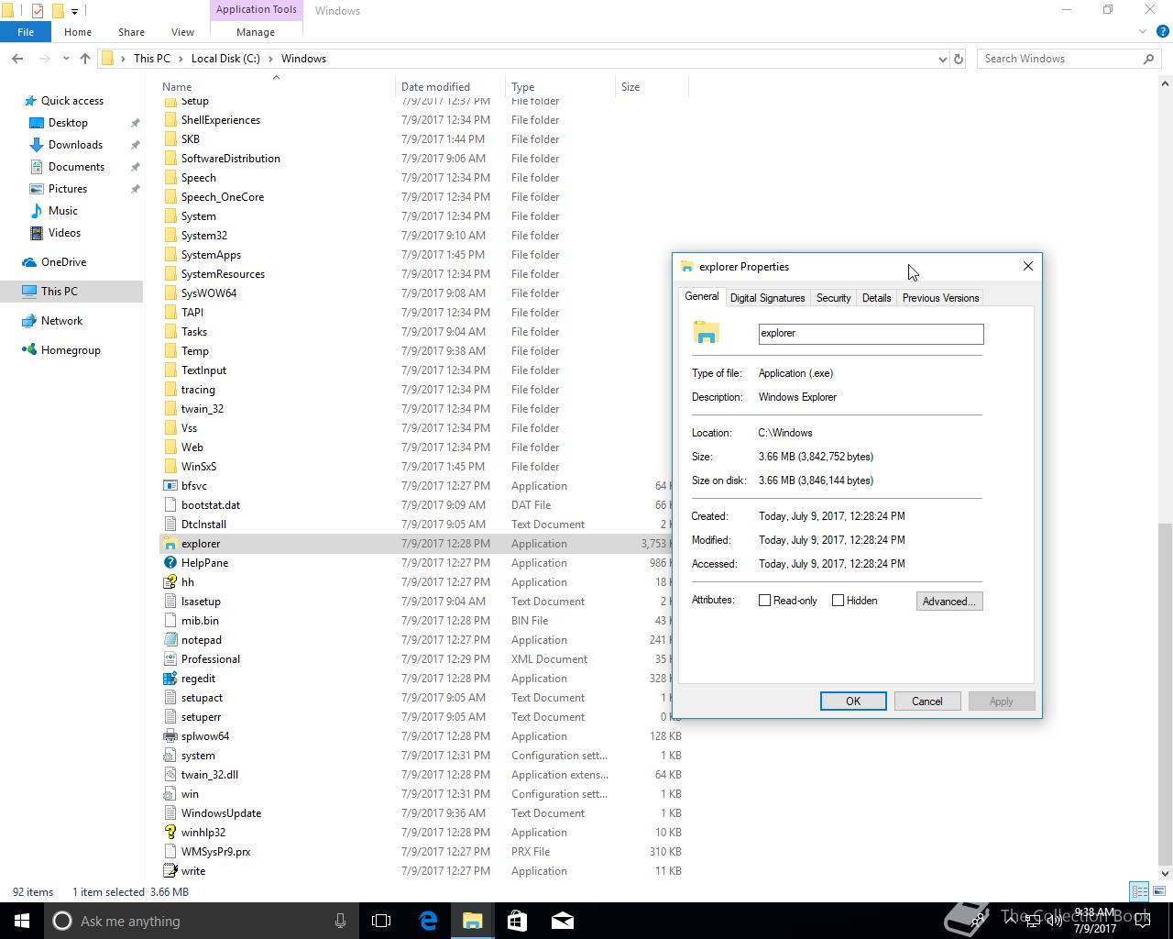Image resolution: width=1173 pixels, height=939 pixels.
Task: Open the File tab
Action: (x=26, y=32)
